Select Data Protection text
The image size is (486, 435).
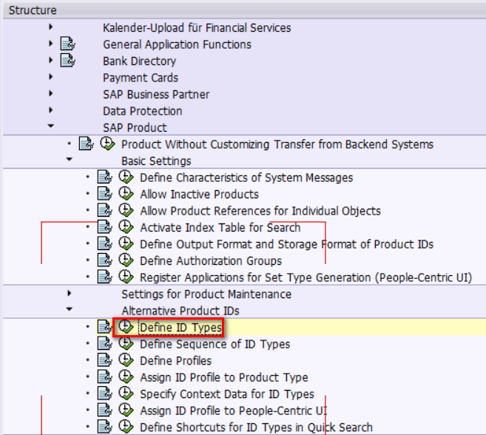143,111
